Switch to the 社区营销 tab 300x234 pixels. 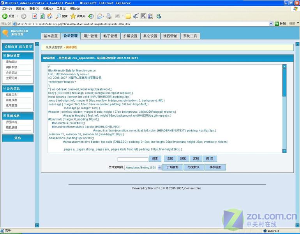pyautogui.click(x=170, y=36)
